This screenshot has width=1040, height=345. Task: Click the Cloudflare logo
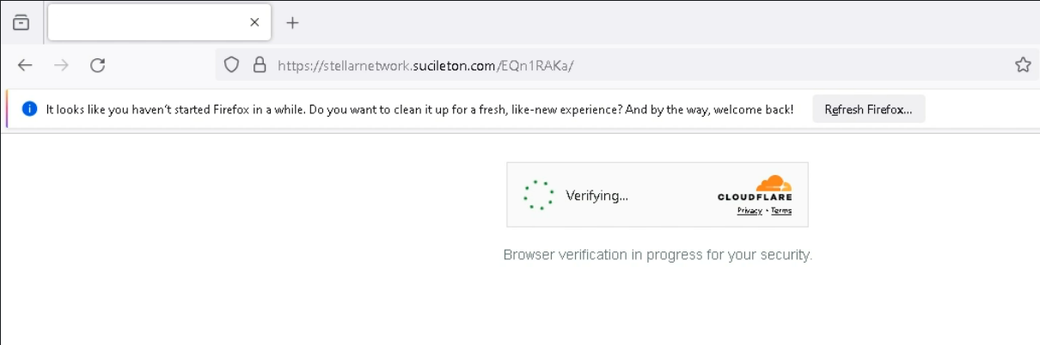756,189
